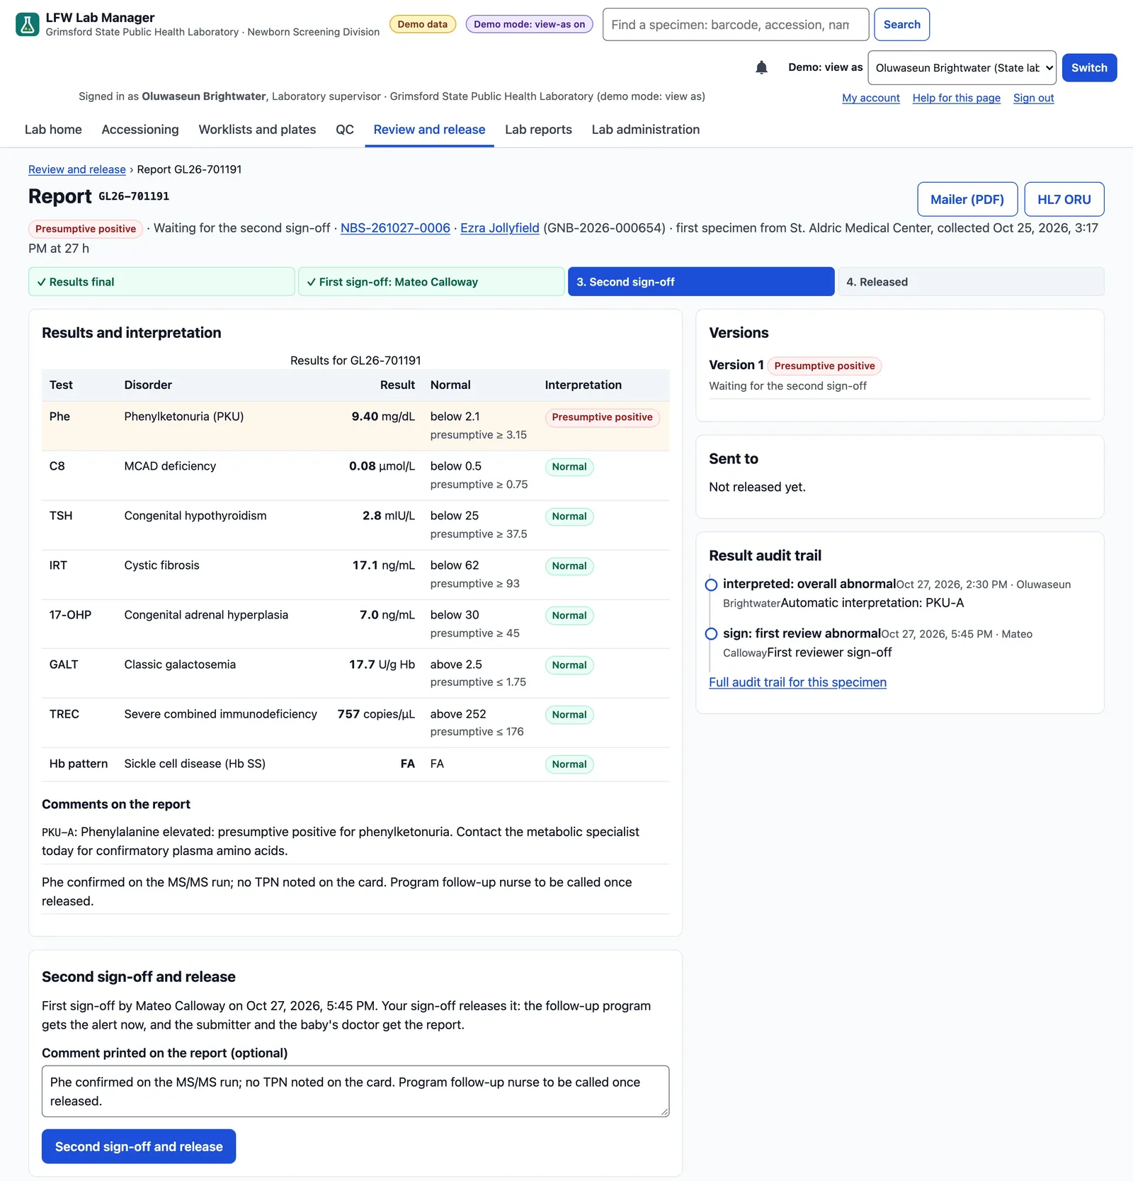
Task: Select the Review and release tab
Action: (x=429, y=130)
